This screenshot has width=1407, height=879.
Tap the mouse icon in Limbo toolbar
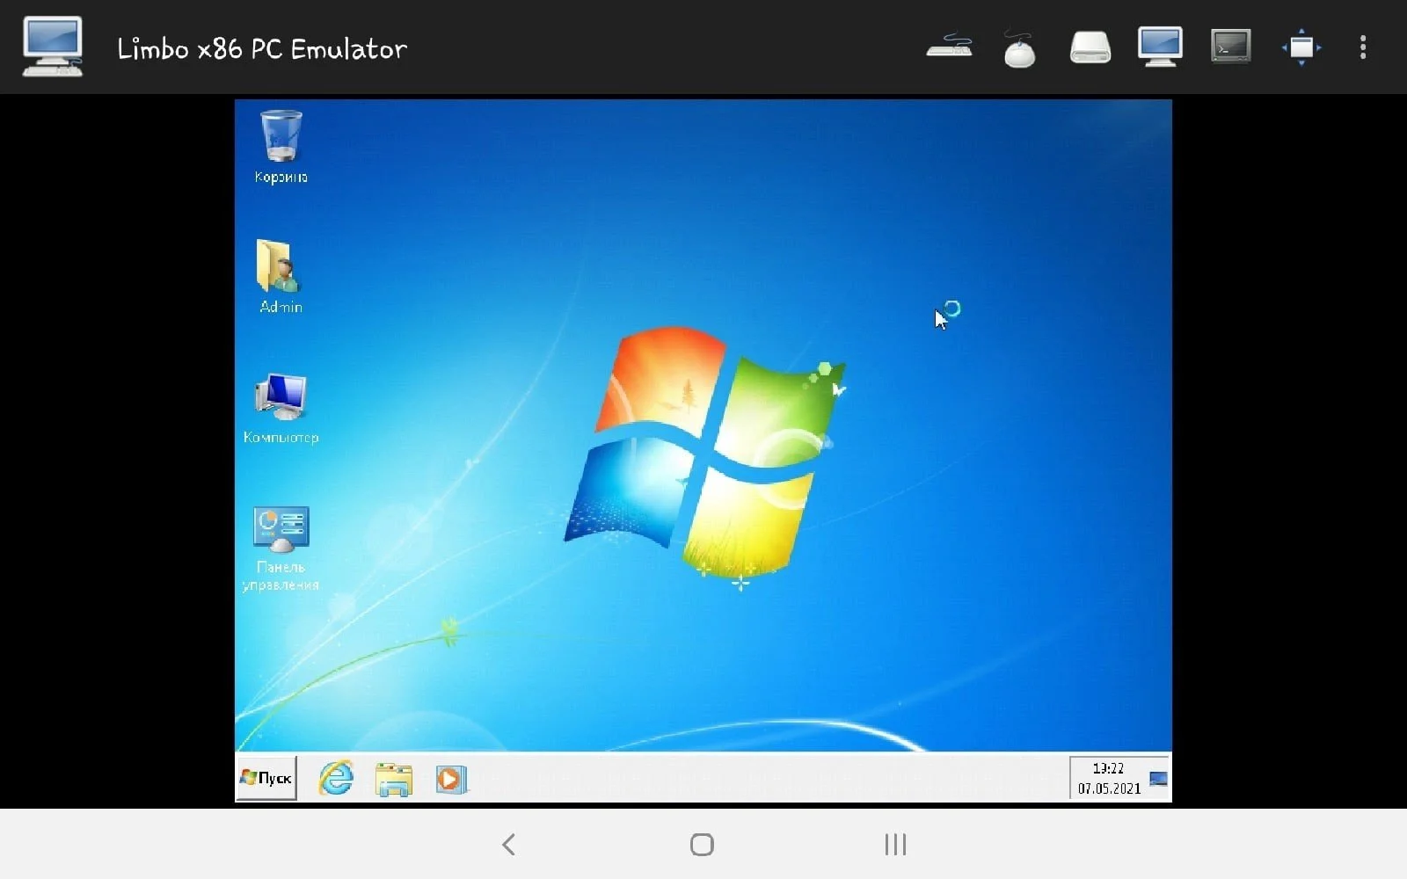tap(1020, 48)
